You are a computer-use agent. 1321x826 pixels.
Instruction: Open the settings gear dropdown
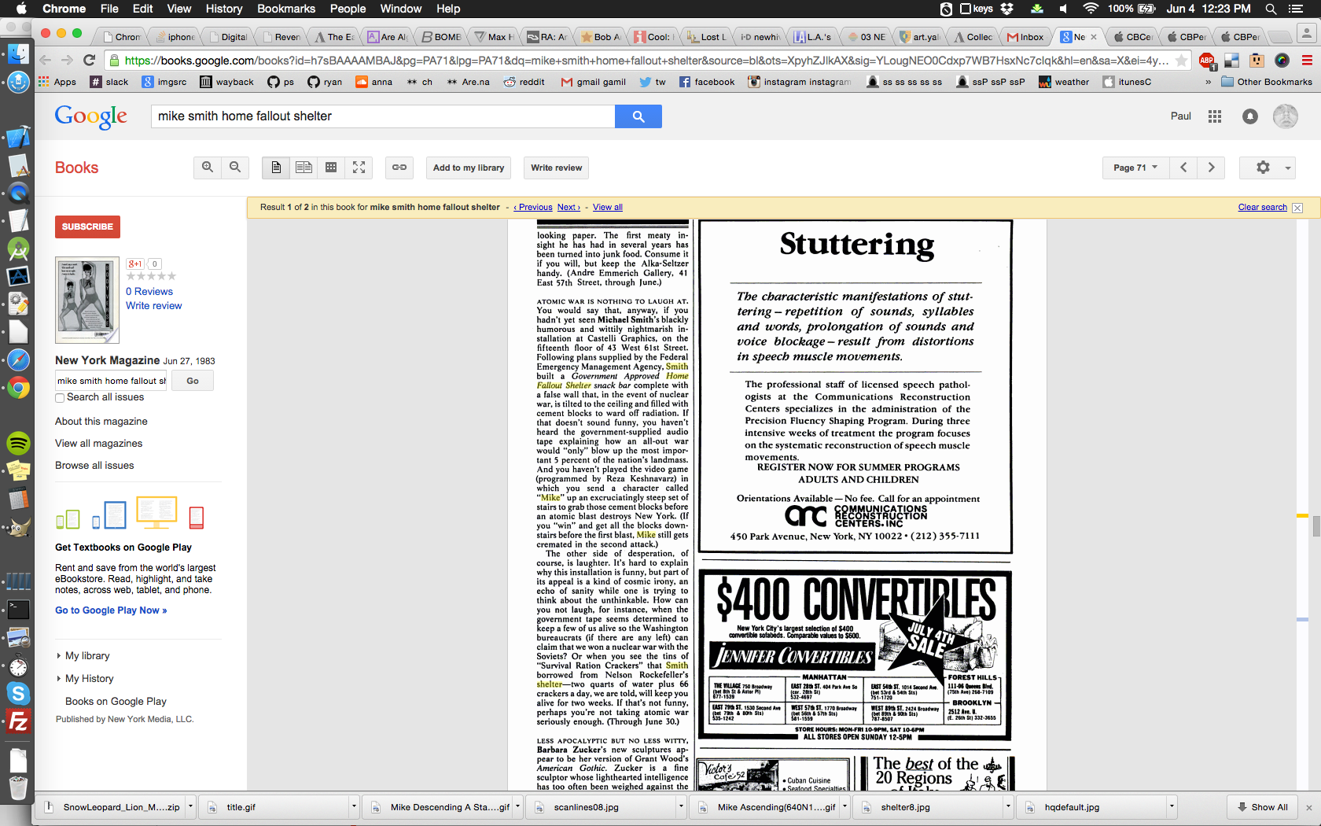[1267, 168]
